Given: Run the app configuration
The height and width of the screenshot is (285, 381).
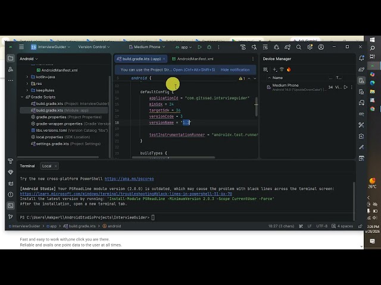Looking at the screenshot, I should click(x=199, y=47).
